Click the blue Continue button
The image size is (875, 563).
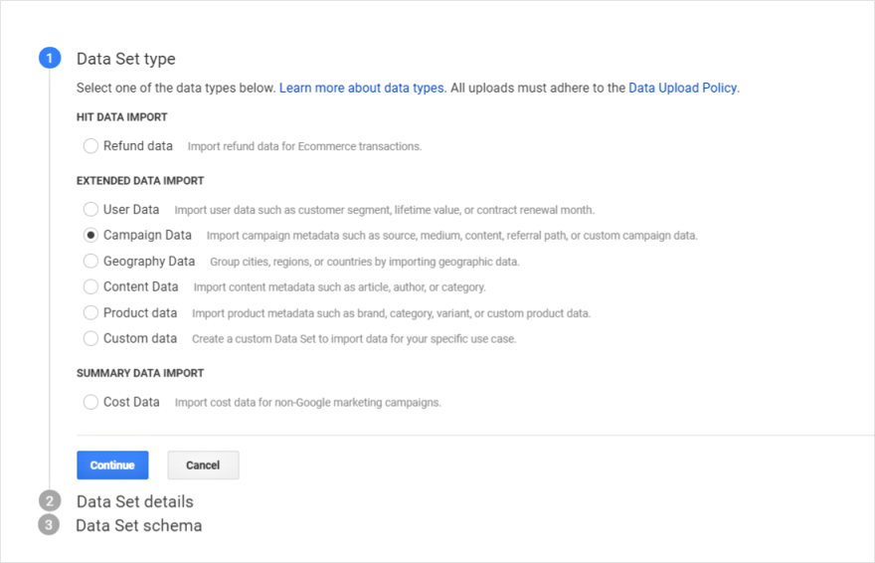tap(112, 465)
